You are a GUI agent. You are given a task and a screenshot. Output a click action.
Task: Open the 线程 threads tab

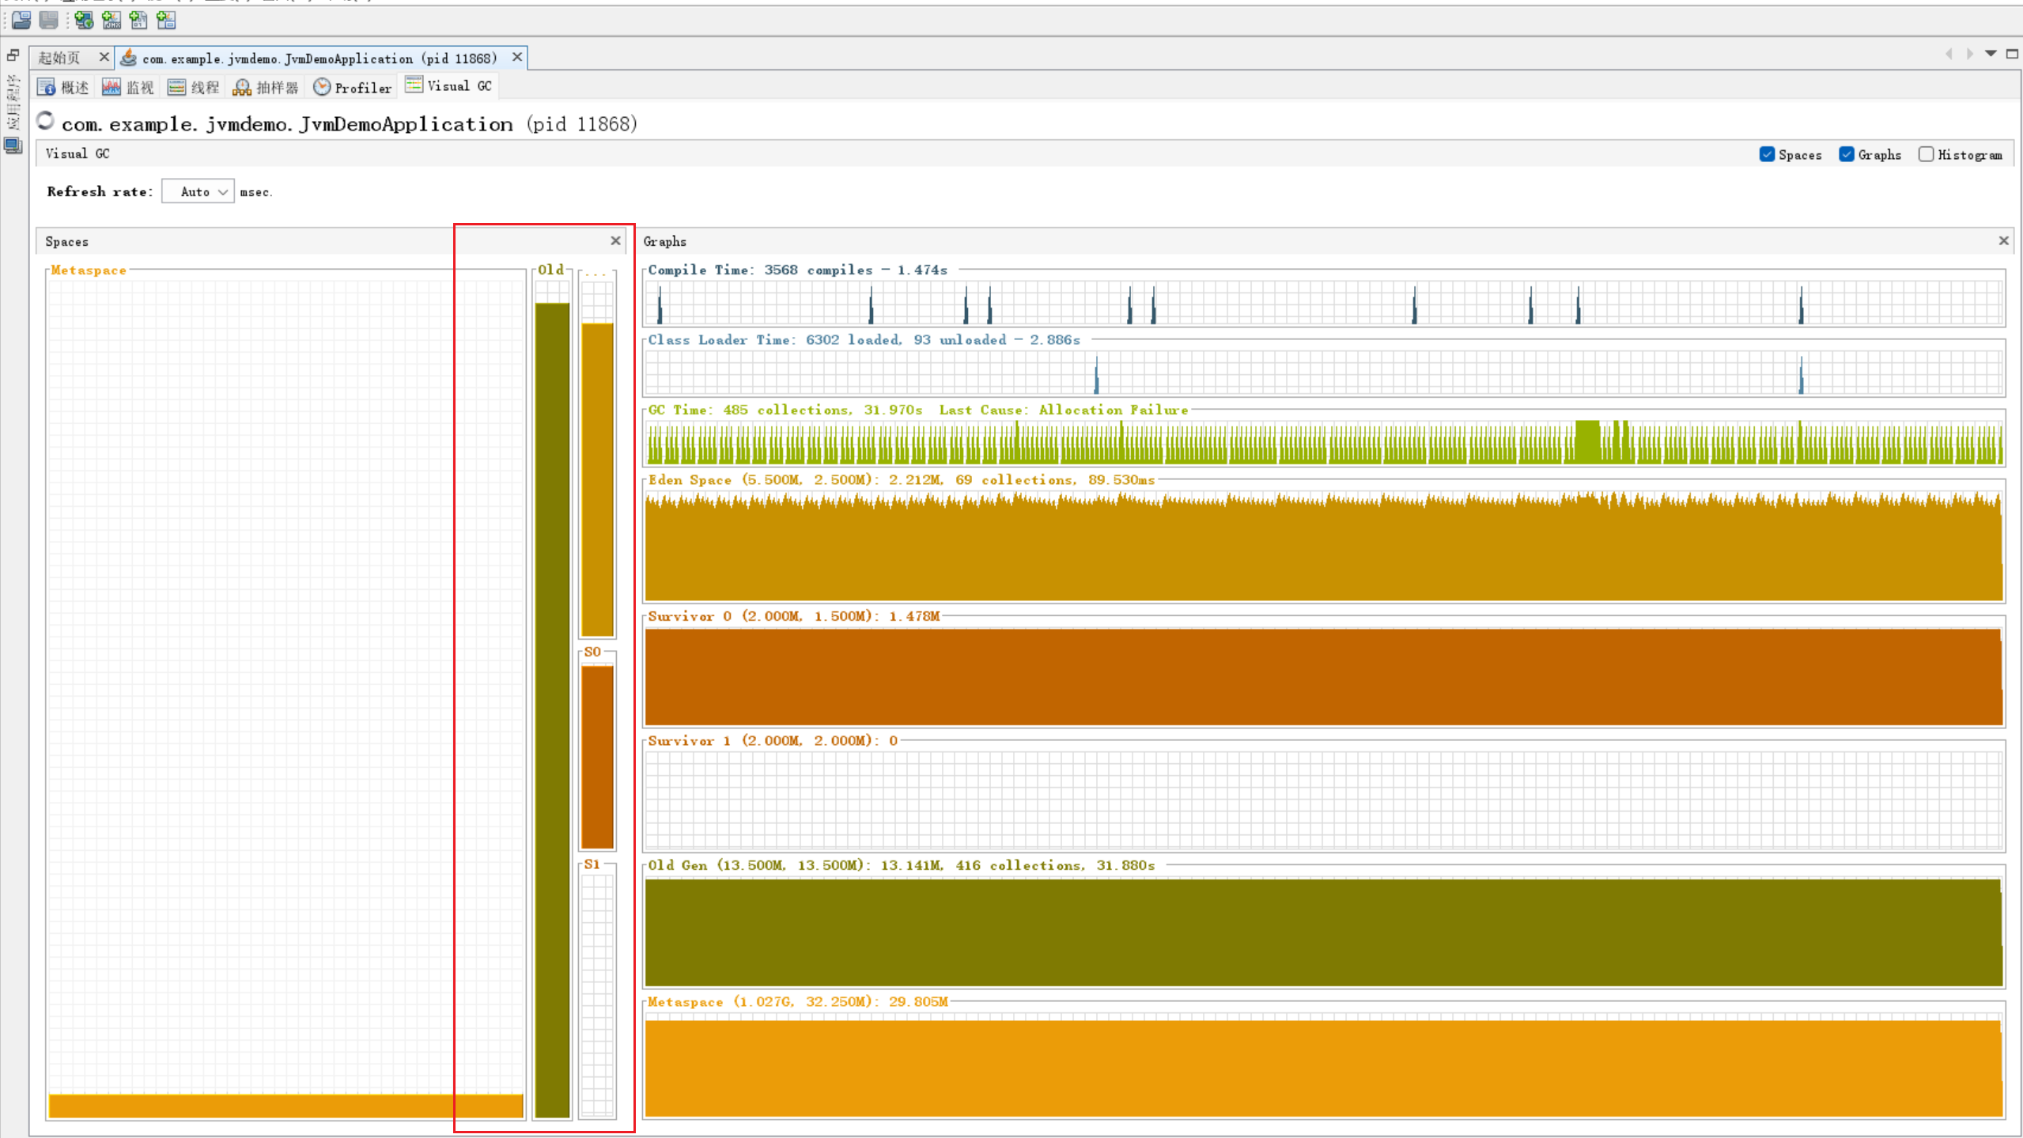193,87
